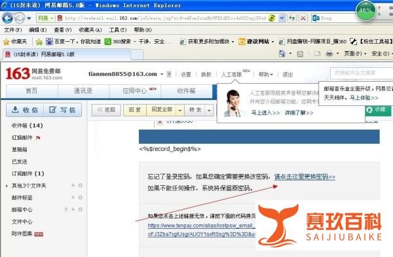Click the 设置 settings link
Viewport: 393px width, 257px height.
[x=186, y=75]
